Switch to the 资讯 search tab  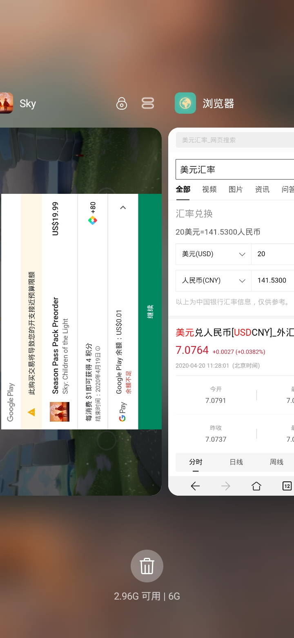point(262,189)
